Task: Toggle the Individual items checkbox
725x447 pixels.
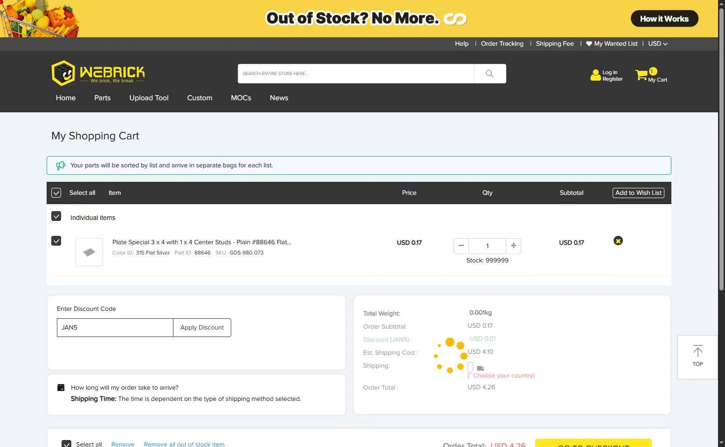Action: tap(56, 216)
